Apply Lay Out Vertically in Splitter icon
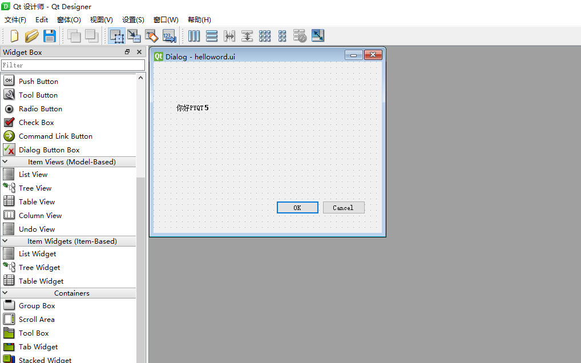 pos(247,36)
